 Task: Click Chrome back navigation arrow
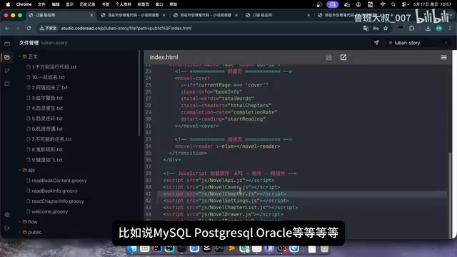(x=7, y=29)
